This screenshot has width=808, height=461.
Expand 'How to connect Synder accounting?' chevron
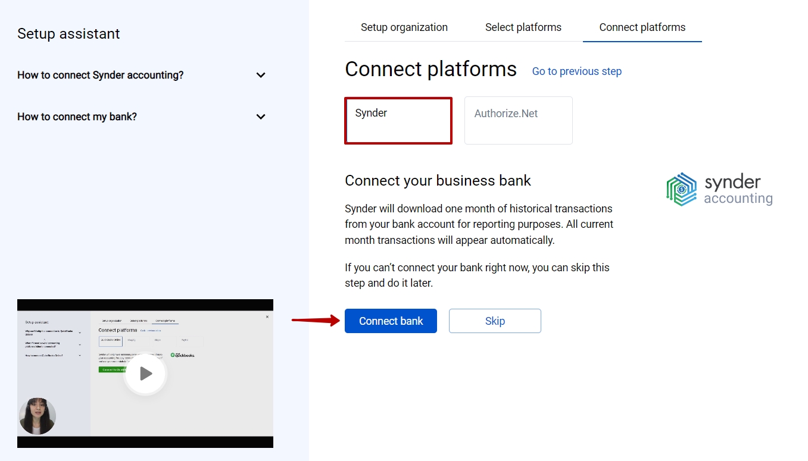point(261,75)
